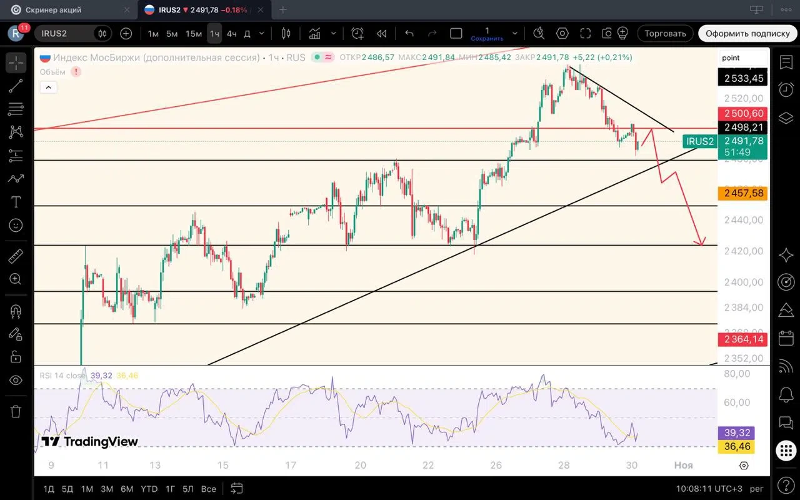Screen dimensions: 800x500
Task: Expand the timeframe interval dropdown
Action: click(x=262, y=34)
